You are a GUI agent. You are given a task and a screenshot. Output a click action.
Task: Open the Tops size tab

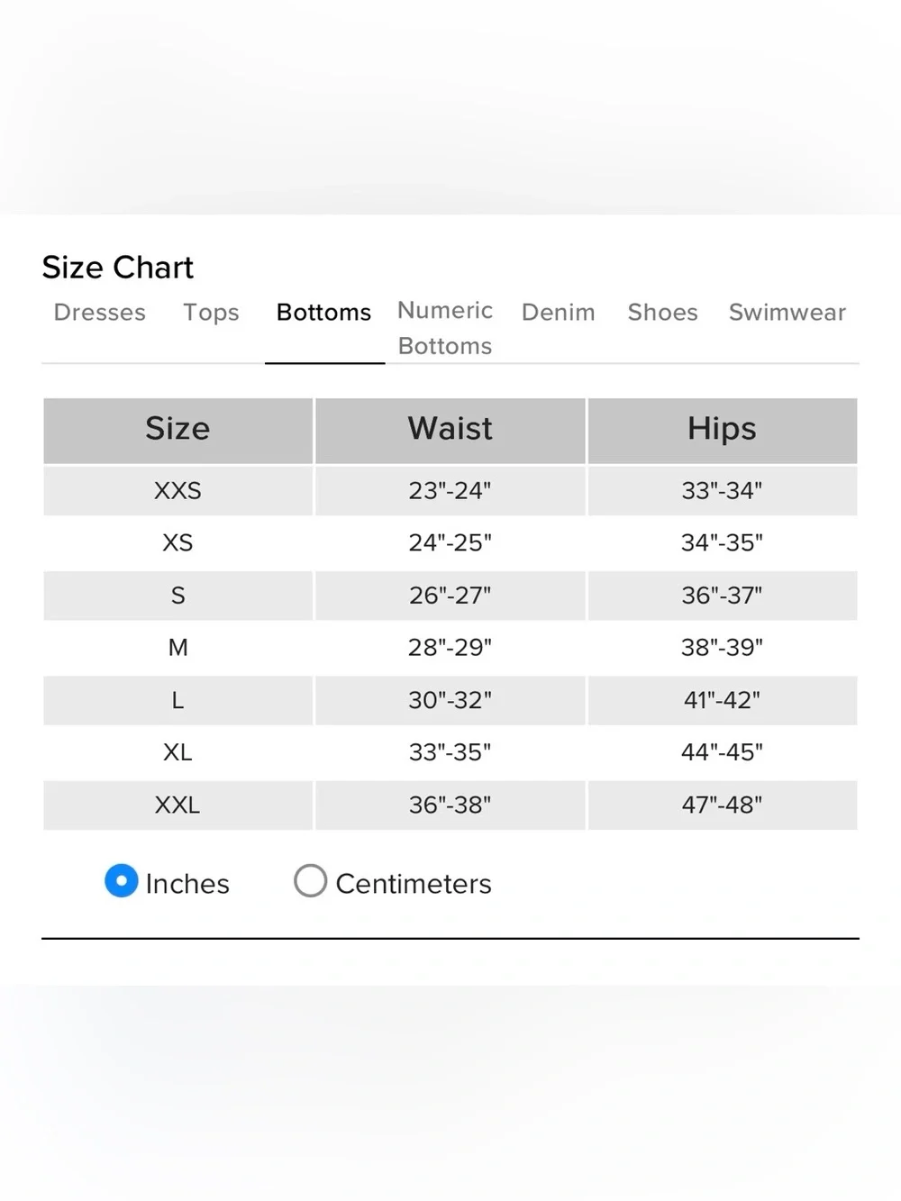211,313
